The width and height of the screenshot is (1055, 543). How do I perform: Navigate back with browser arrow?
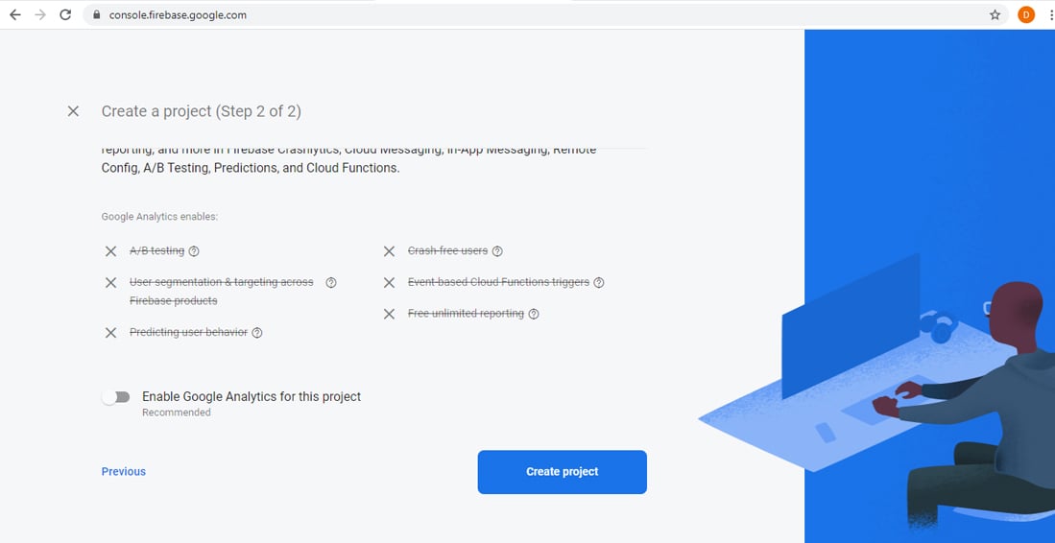14,14
